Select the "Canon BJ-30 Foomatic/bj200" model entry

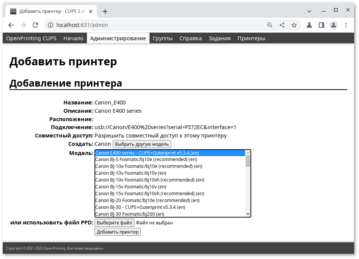[x=129, y=214]
